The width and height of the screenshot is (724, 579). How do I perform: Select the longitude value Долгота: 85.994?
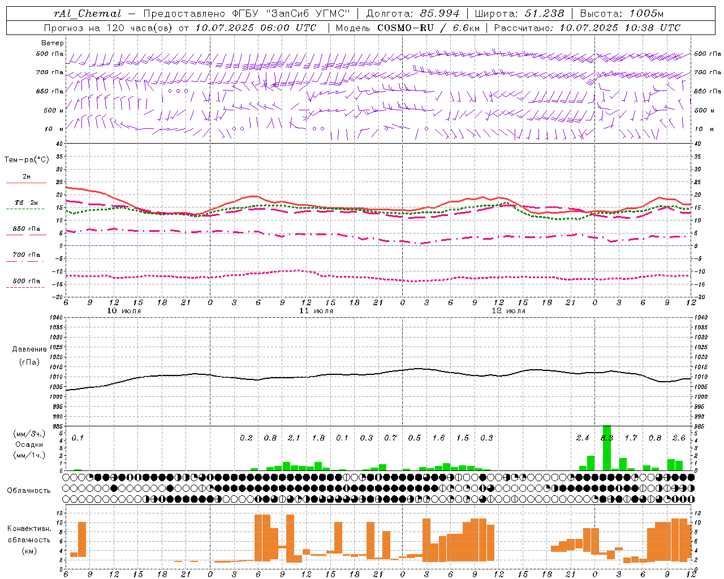413,14
